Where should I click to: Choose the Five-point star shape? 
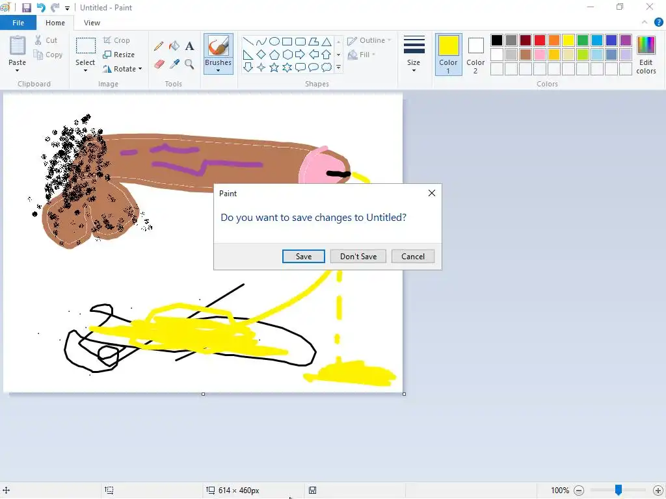point(274,67)
